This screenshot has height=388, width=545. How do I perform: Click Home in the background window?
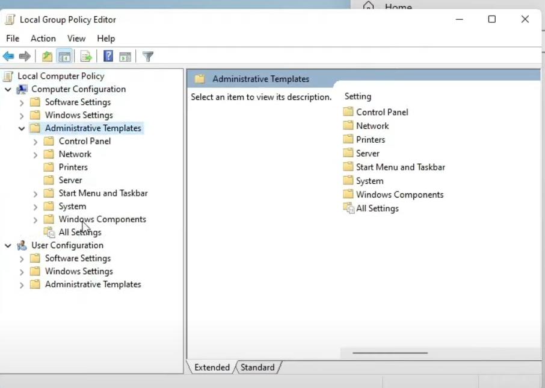pos(398,7)
